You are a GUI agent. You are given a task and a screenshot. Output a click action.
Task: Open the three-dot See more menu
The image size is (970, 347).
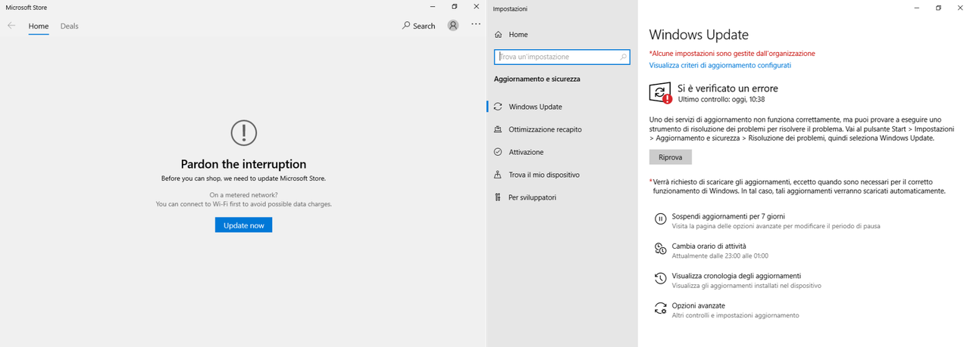(476, 24)
